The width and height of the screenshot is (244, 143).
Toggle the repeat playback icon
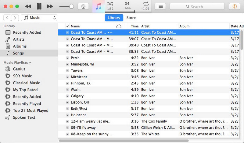[147, 4]
